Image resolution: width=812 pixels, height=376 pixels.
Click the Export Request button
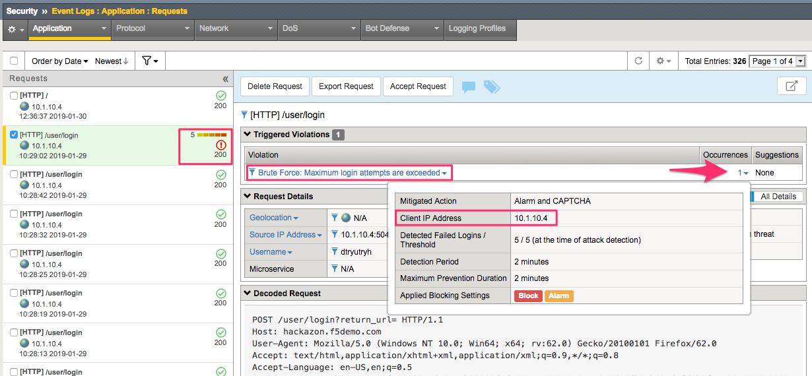coord(347,86)
